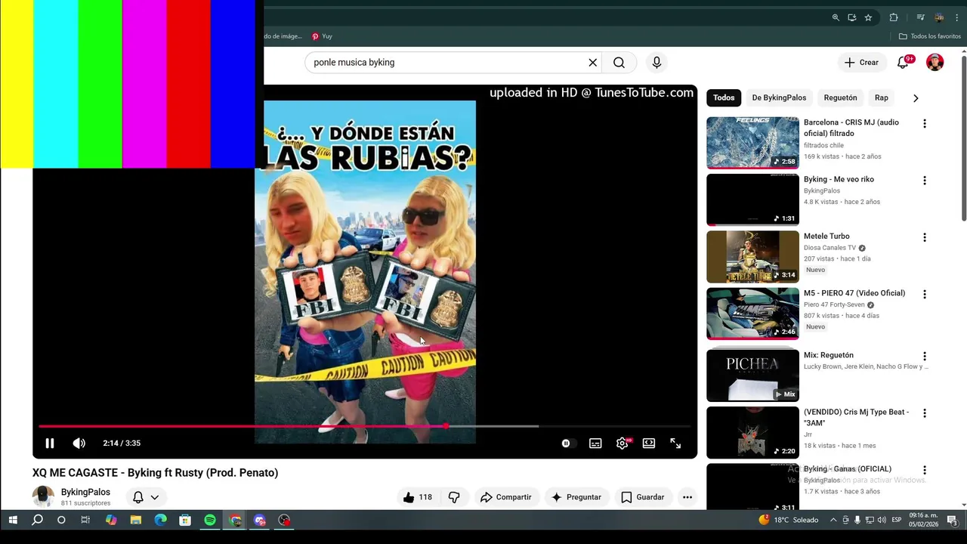This screenshot has width=967, height=544.
Task: Open the Yuy Pinterest bookmark
Action: click(x=322, y=36)
